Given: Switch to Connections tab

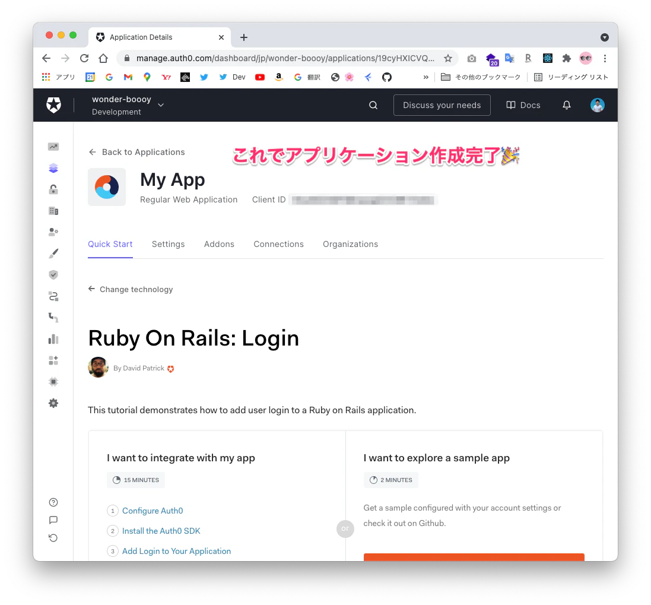Looking at the screenshot, I should (278, 244).
